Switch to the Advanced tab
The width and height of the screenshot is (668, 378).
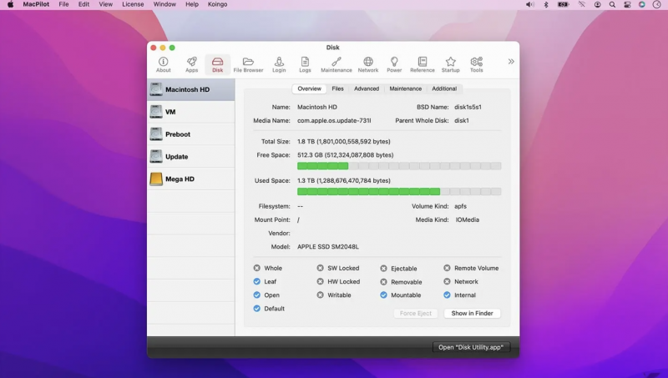[367, 88]
